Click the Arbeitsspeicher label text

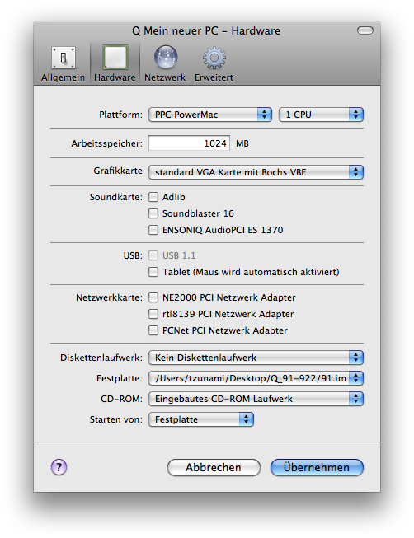coord(107,143)
